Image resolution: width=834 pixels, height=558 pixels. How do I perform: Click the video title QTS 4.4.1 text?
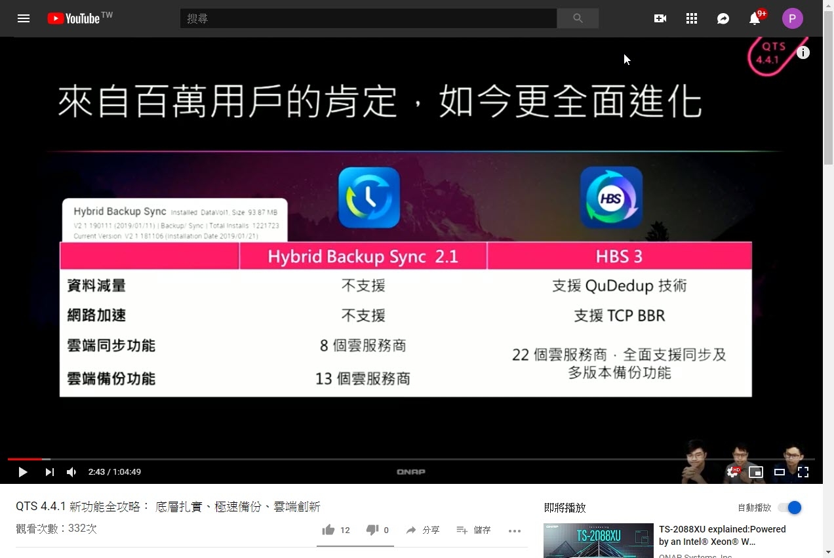[x=168, y=506]
